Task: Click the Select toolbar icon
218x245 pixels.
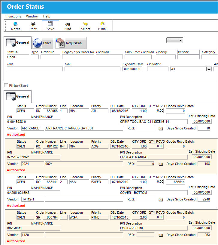Action: (x=86, y=26)
